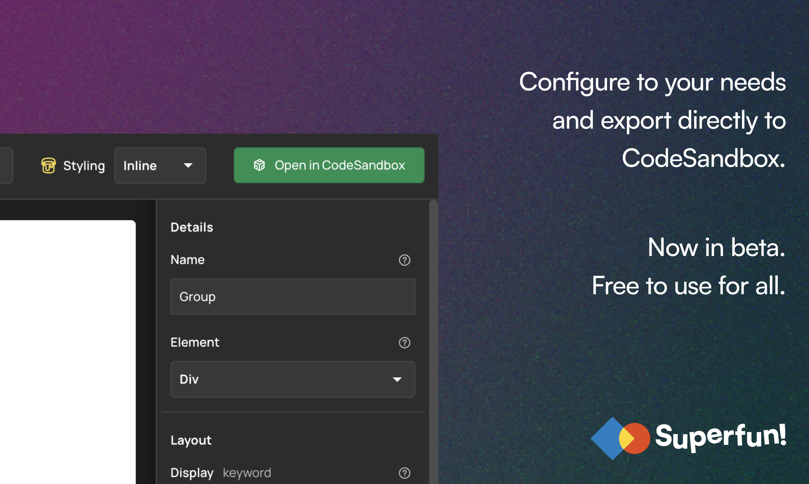The width and height of the screenshot is (809, 484).
Task: Click the Name input containing Group
Action: tap(293, 296)
